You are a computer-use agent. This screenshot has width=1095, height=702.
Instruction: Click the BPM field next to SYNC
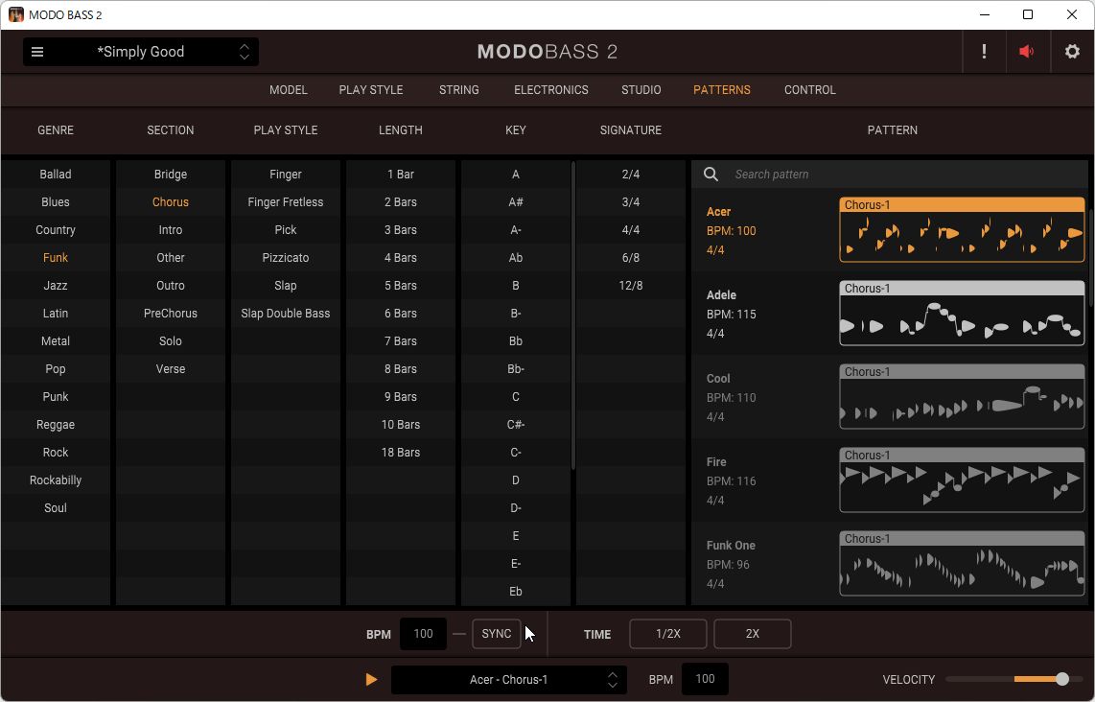(423, 634)
